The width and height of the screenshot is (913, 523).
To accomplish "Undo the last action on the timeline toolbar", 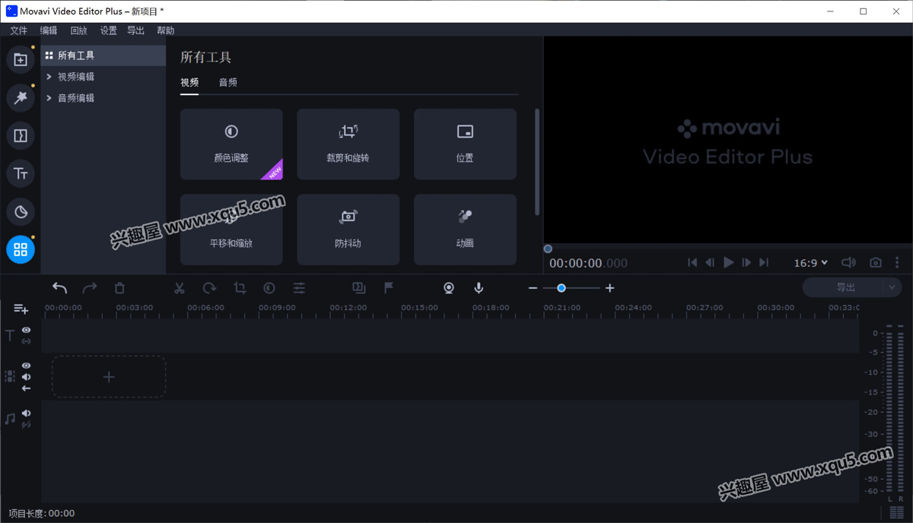I will click(59, 287).
